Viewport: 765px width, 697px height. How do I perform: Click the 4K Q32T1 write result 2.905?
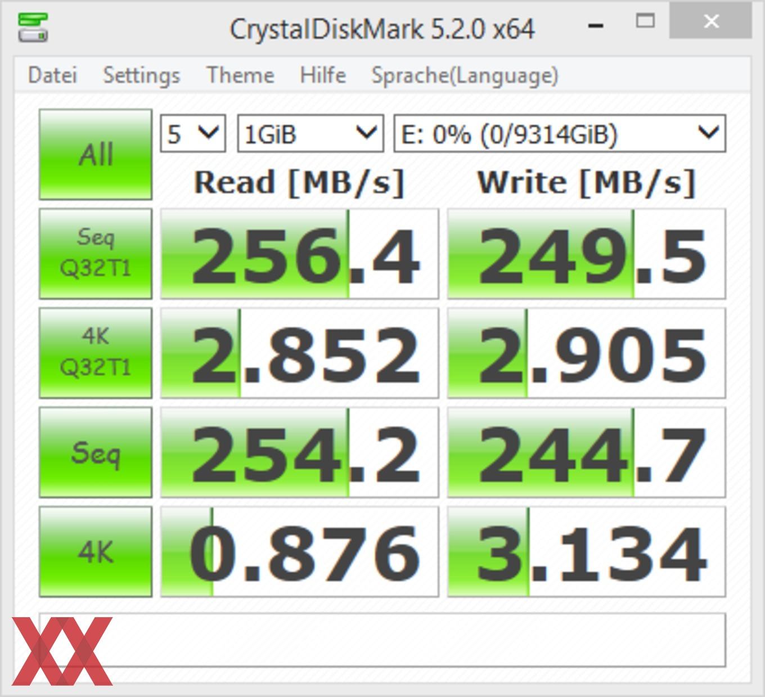tap(587, 353)
